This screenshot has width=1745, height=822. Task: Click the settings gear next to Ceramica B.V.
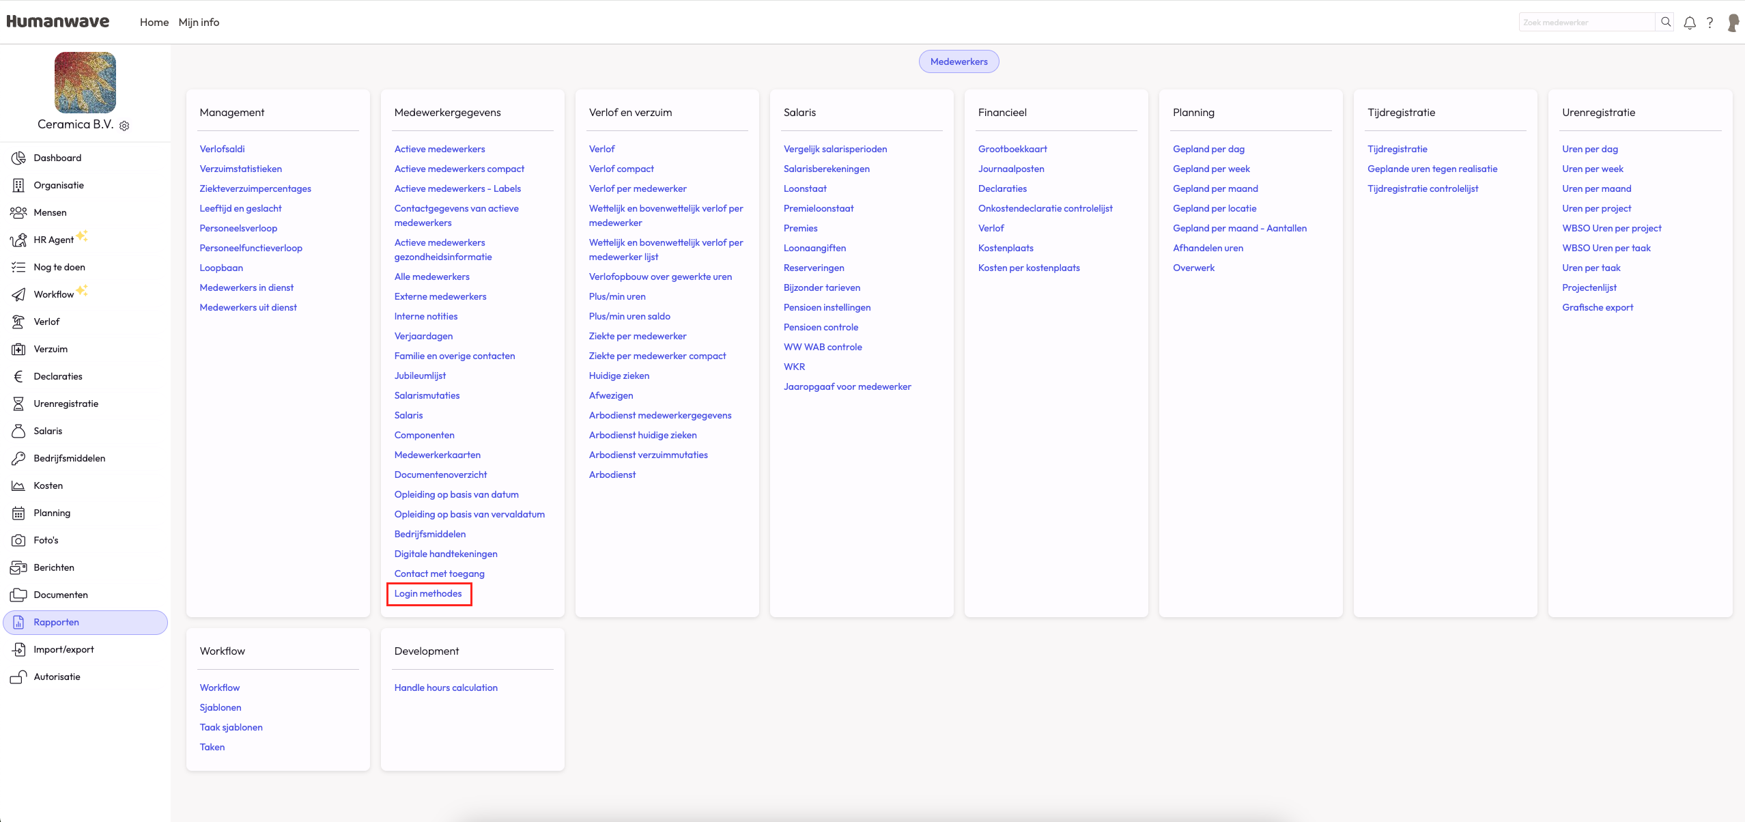[x=124, y=126]
